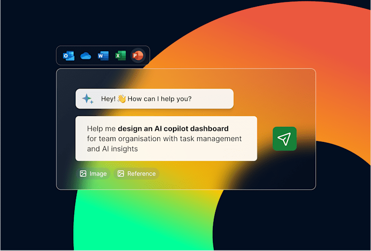This screenshot has height=251, width=371.
Task: Click the Image attachment chip
Action: (x=94, y=174)
